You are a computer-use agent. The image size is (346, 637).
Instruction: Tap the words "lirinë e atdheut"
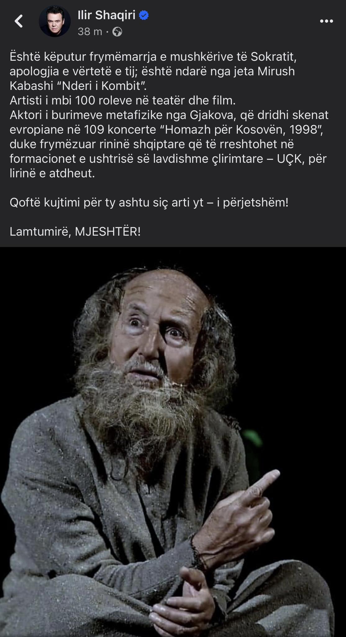click(x=52, y=173)
